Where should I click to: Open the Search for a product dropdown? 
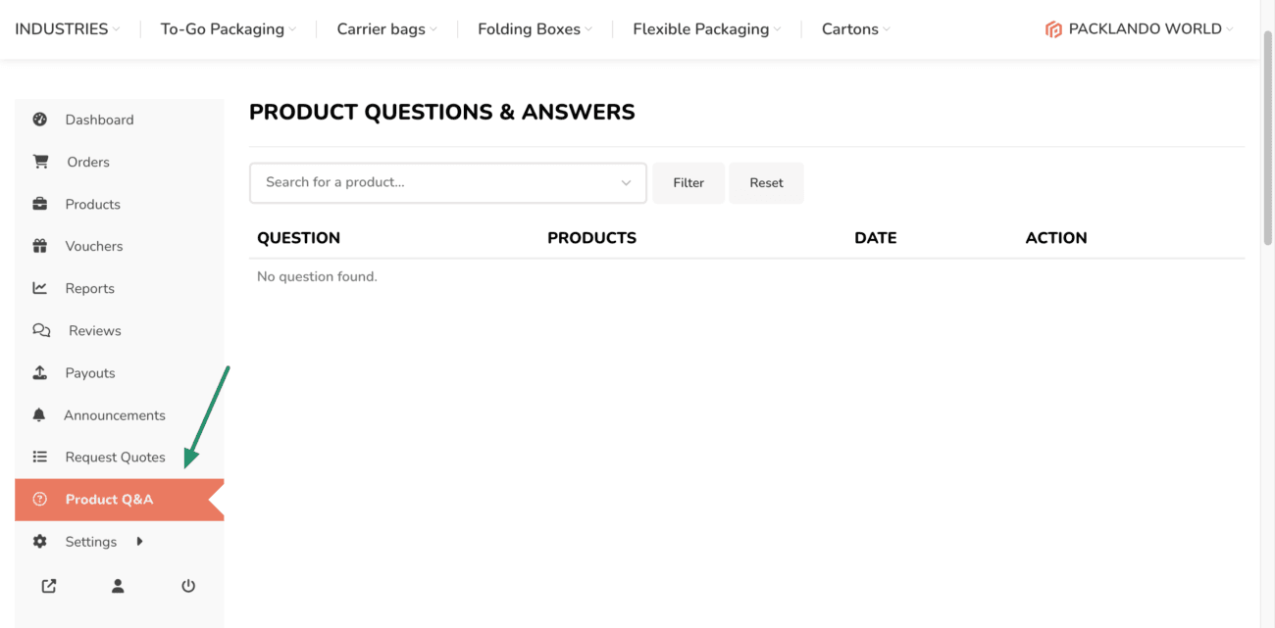click(x=447, y=183)
